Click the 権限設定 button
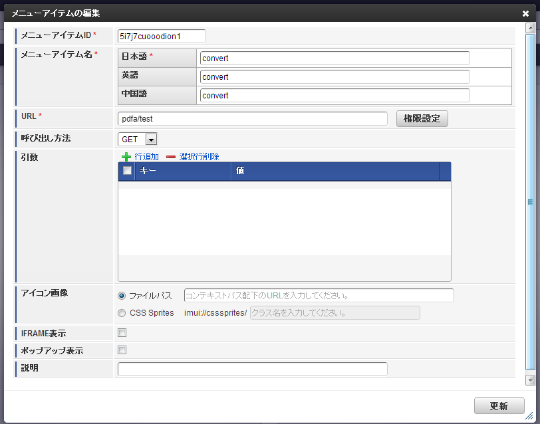The image size is (540, 424). coord(422,119)
